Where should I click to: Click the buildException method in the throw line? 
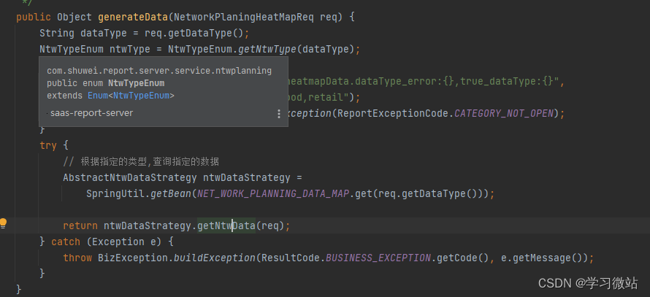(x=215, y=258)
